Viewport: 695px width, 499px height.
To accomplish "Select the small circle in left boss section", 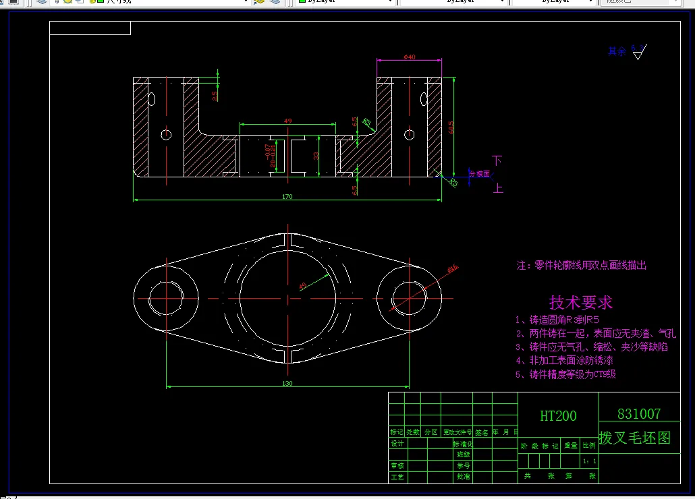I will tap(166, 135).
